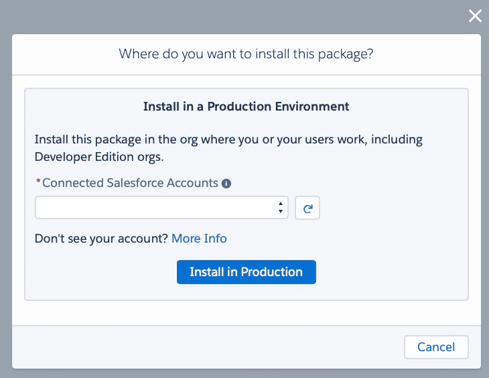This screenshot has width=489, height=378.
Task: Close the install dialog with the X icon
Action: tap(475, 16)
